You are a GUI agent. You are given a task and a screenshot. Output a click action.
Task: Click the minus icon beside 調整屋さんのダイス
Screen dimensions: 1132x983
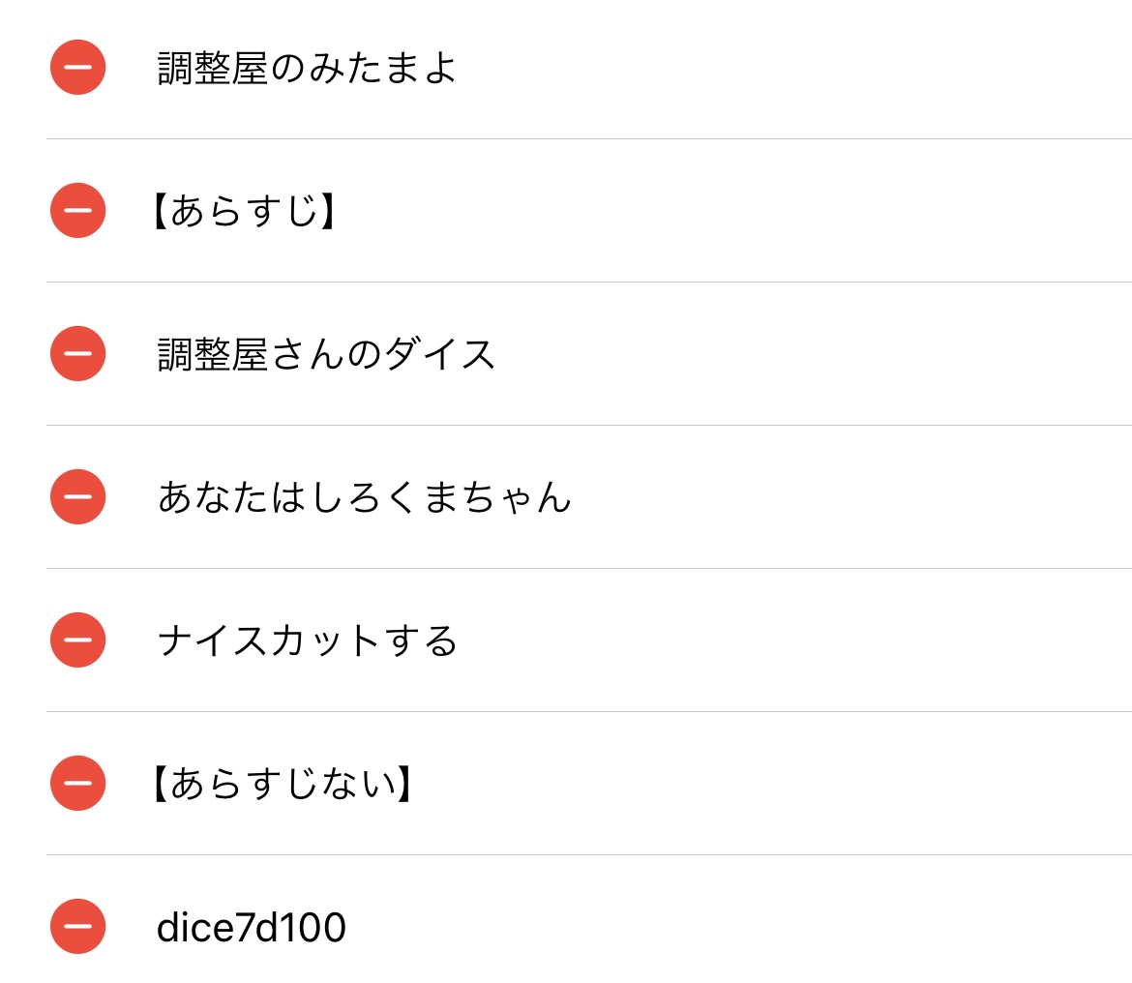78,354
